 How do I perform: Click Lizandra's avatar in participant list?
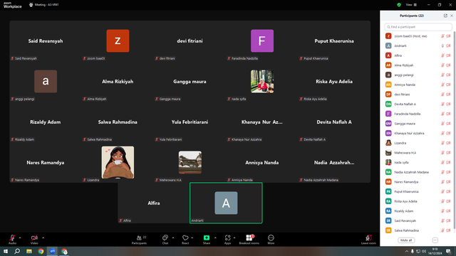pos(388,143)
